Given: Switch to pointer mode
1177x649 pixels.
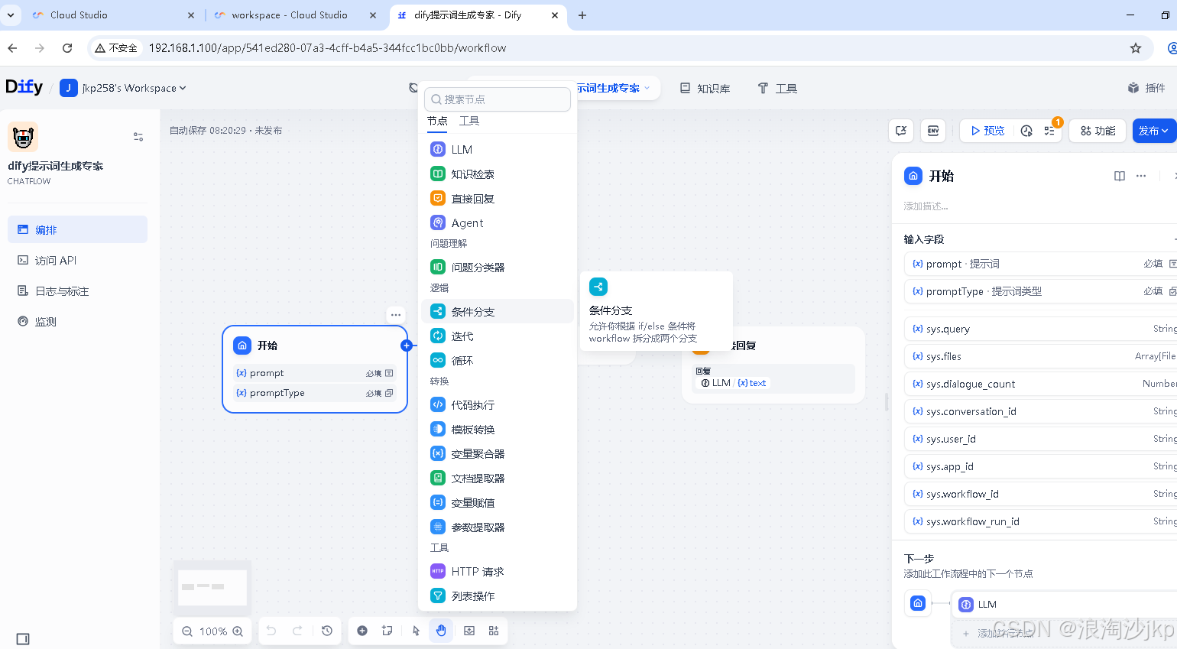Looking at the screenshot, I should pos(416,631).
